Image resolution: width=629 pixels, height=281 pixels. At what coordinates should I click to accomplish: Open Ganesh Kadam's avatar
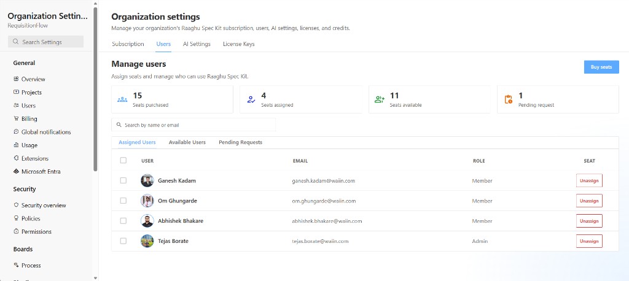pyautogui.click(x=147, y=181)
